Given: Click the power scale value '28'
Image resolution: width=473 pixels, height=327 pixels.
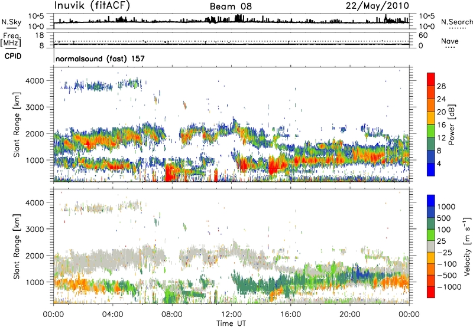Looking at the screenshot, I should [x=441, y=86].
